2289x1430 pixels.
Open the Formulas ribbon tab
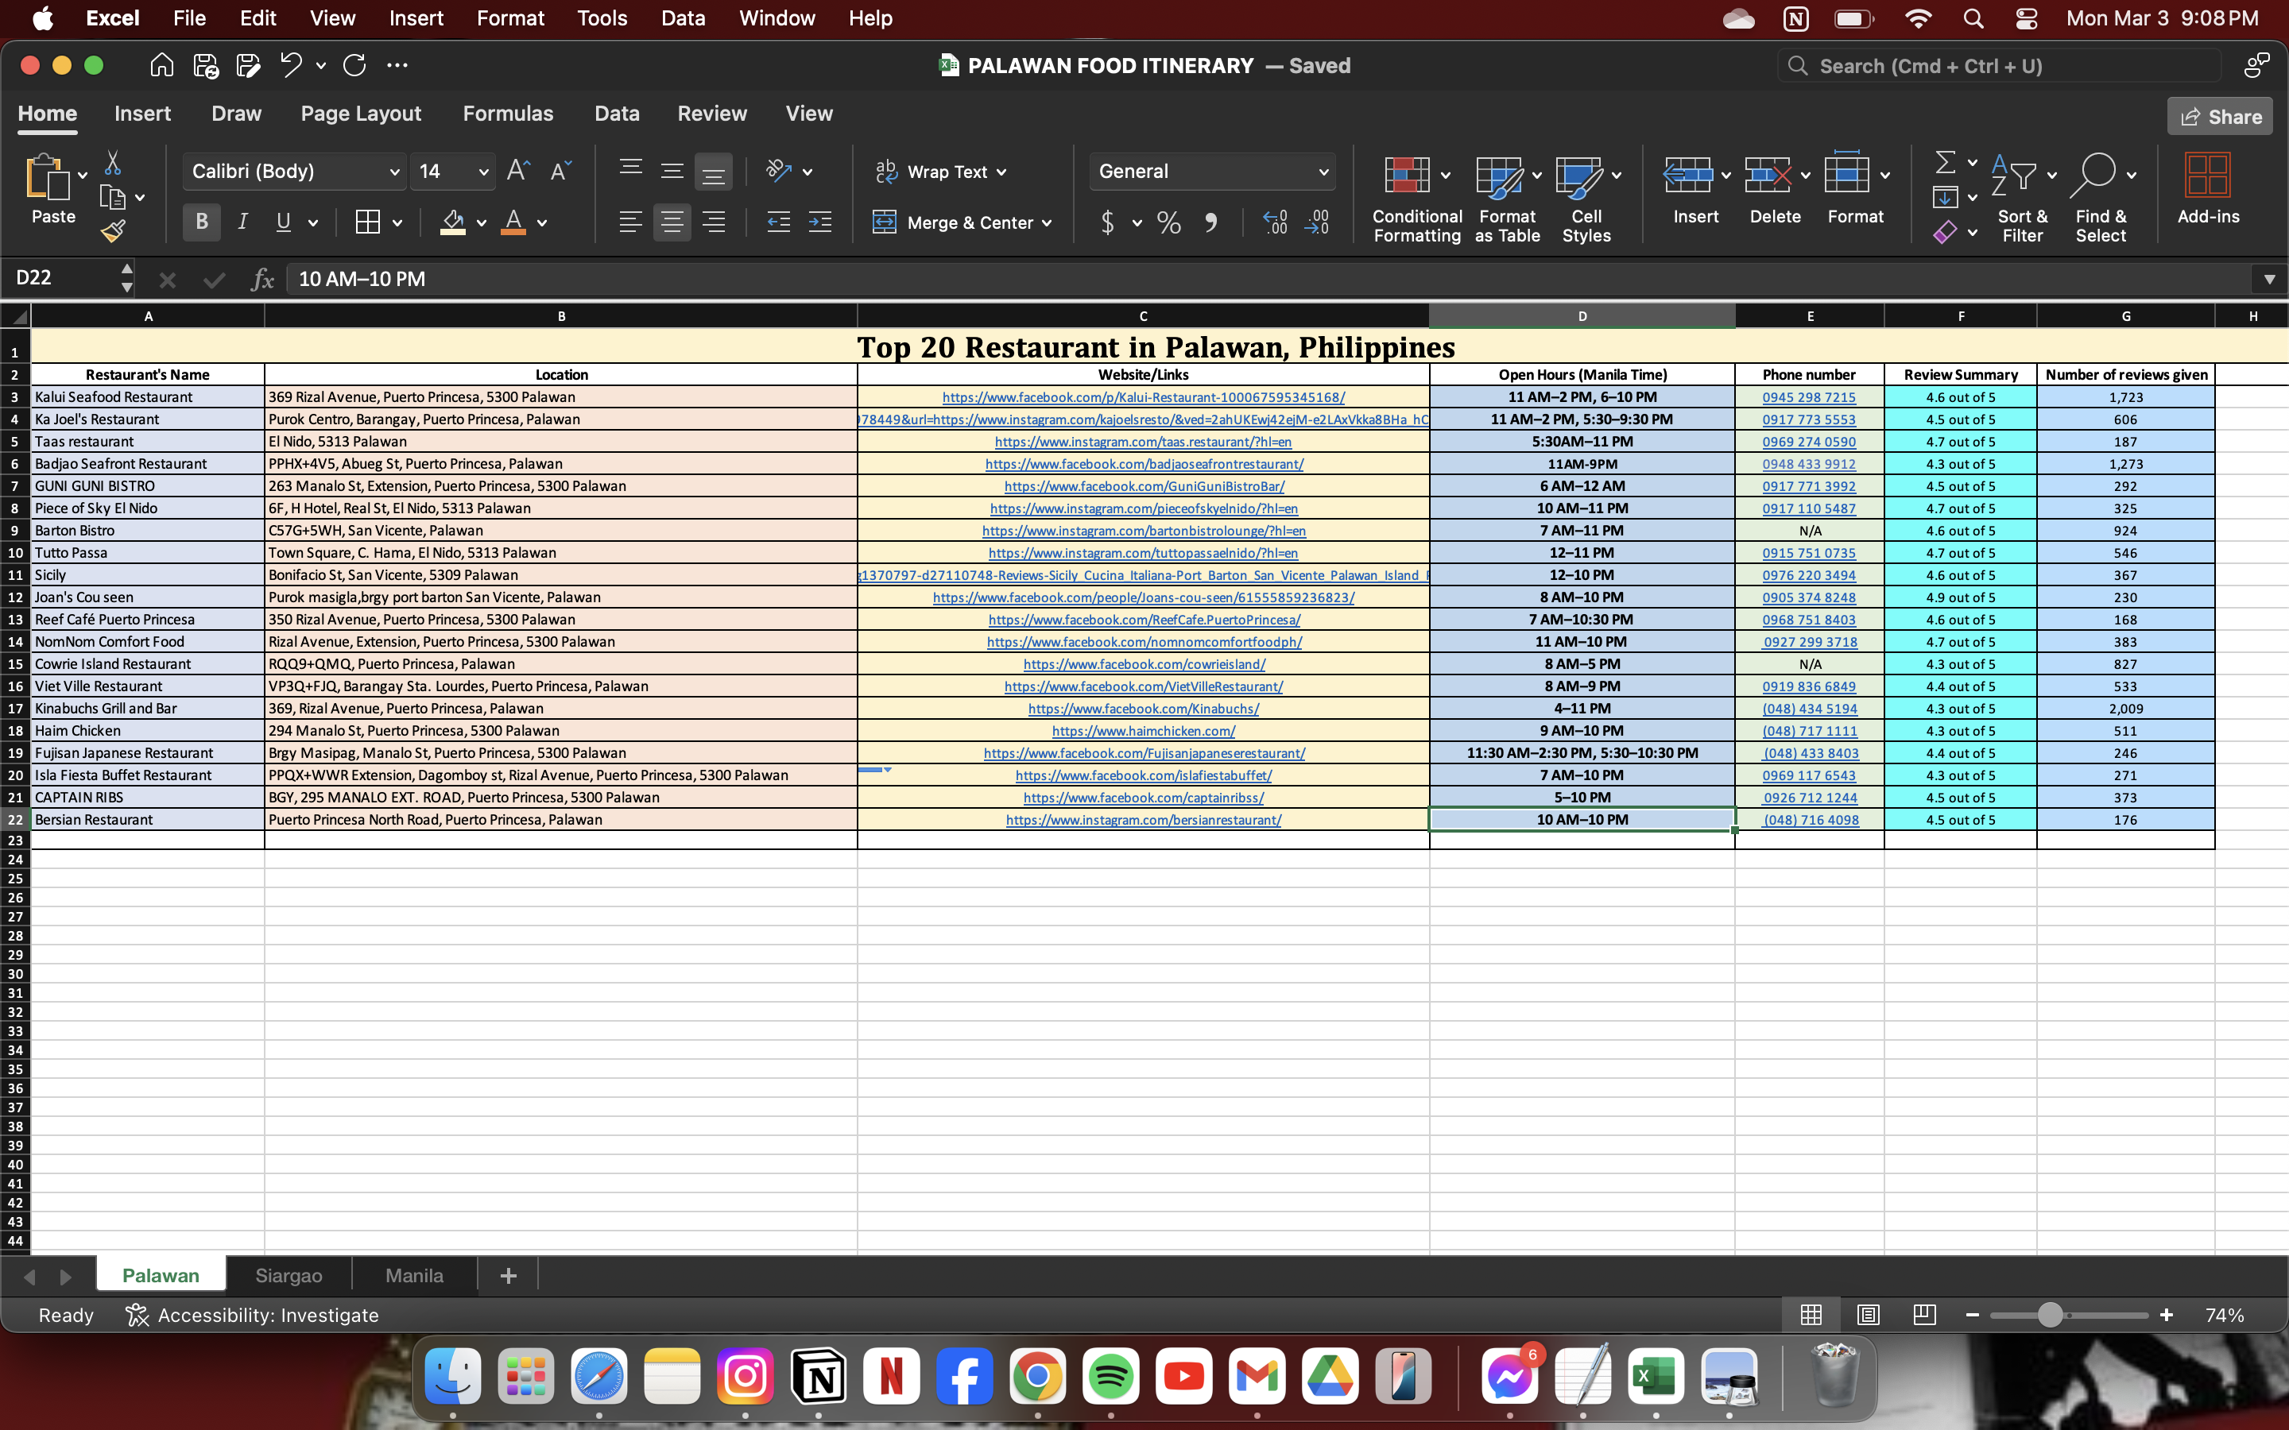point(508,114)
